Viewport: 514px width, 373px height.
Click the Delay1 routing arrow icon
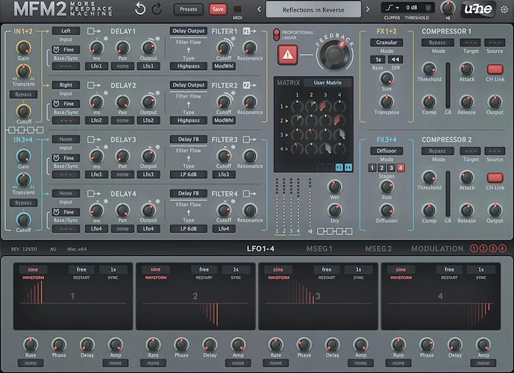click(94, 31)
